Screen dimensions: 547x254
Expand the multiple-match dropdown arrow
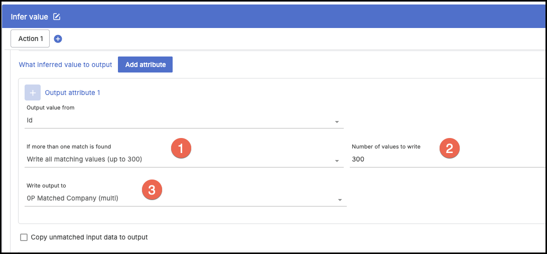(337, 160)
